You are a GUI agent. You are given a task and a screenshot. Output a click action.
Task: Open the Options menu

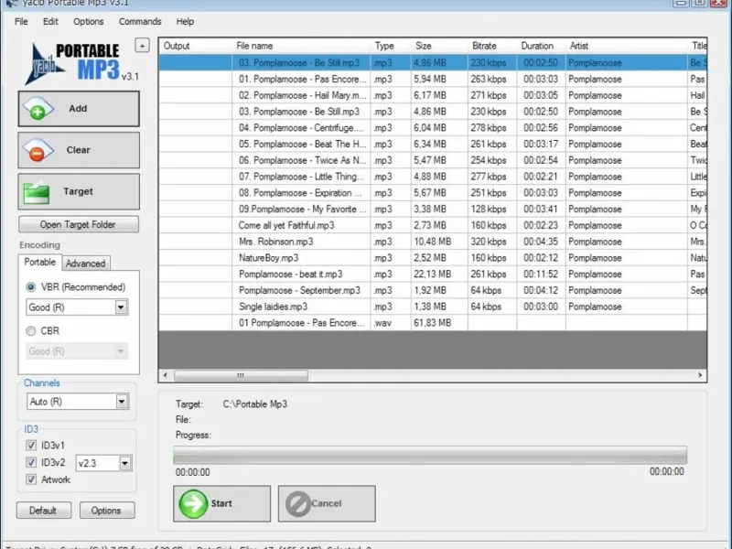pyautogui.click(x=88, y=21)
